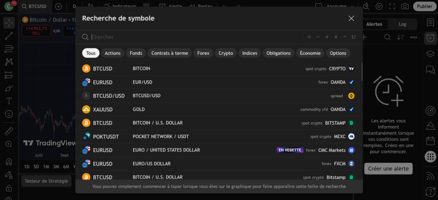This screenshot has width=438, height=200.
Task: Open the emoji icons tool
Action: (9, 114)
